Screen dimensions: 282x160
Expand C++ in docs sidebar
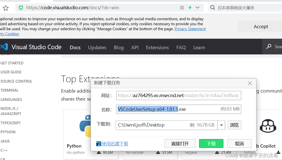tap(4, 150)
